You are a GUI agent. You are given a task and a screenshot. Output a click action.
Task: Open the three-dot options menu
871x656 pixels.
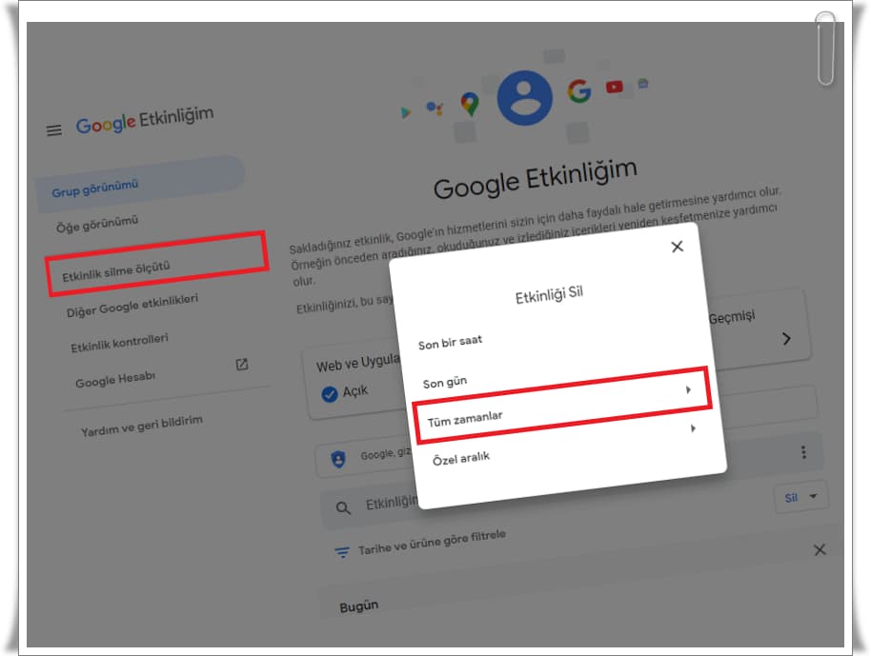click(803, 452)
